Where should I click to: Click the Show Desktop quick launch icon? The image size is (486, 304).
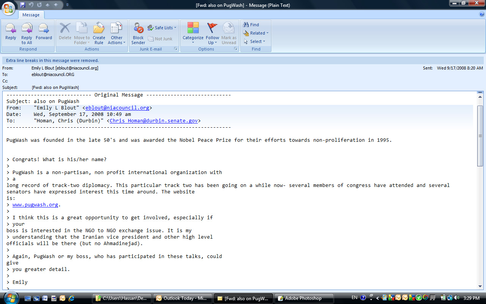click(x=28, y=298)
